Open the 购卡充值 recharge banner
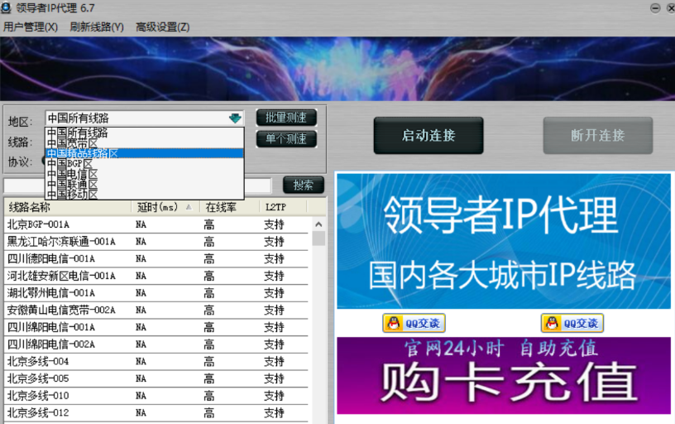Image resolution: width=675 pixels, height=424 pixels. (503, 376)
